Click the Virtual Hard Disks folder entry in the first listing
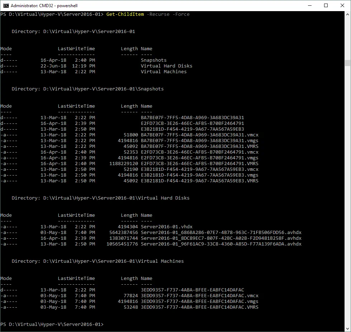The width and height of the screenshot is (351, 332). [166, 66]
